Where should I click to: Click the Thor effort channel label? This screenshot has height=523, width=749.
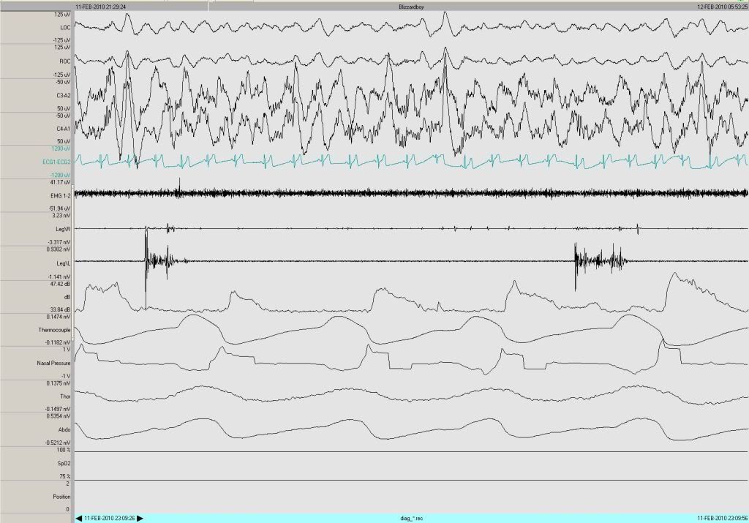pyautogui.click(x=64, y=396)
